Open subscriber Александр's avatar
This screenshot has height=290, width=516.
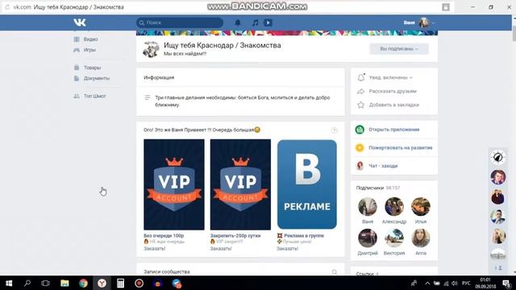coord(394,206)
